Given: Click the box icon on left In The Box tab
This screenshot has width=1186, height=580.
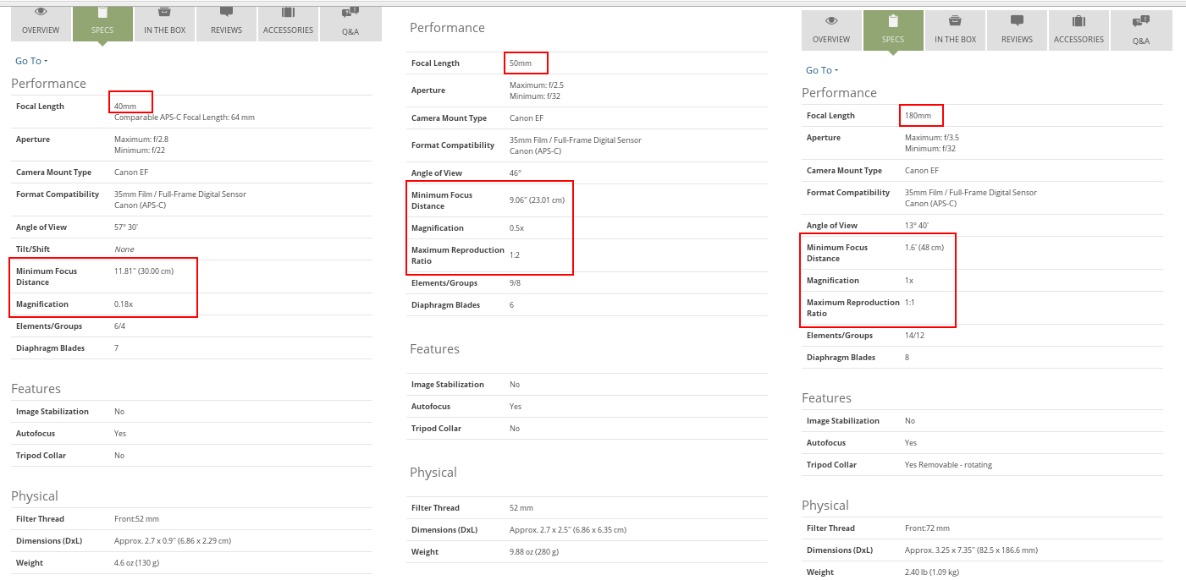Looking at the screenshot, I should [164, 13].
